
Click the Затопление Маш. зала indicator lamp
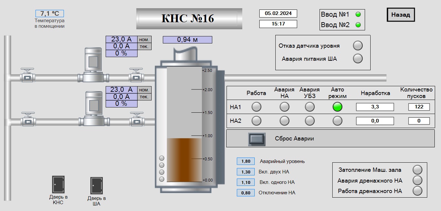(x=417, y=170)
